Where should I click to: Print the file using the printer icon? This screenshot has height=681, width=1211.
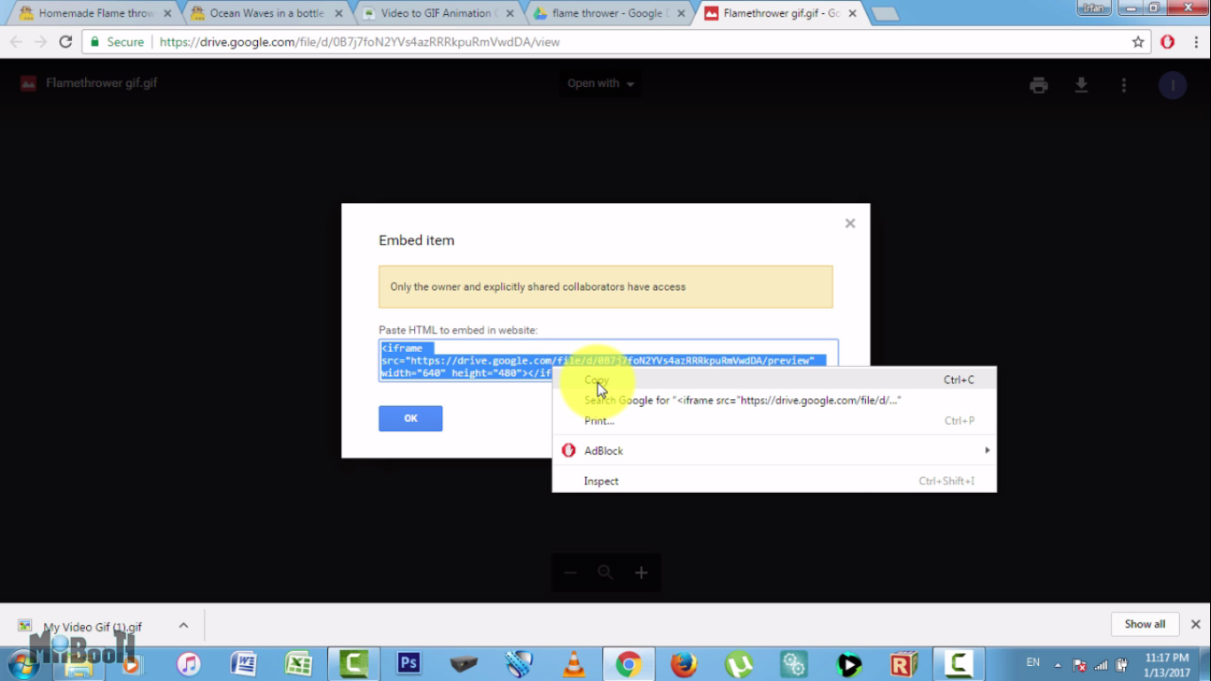click(1039, 85)
